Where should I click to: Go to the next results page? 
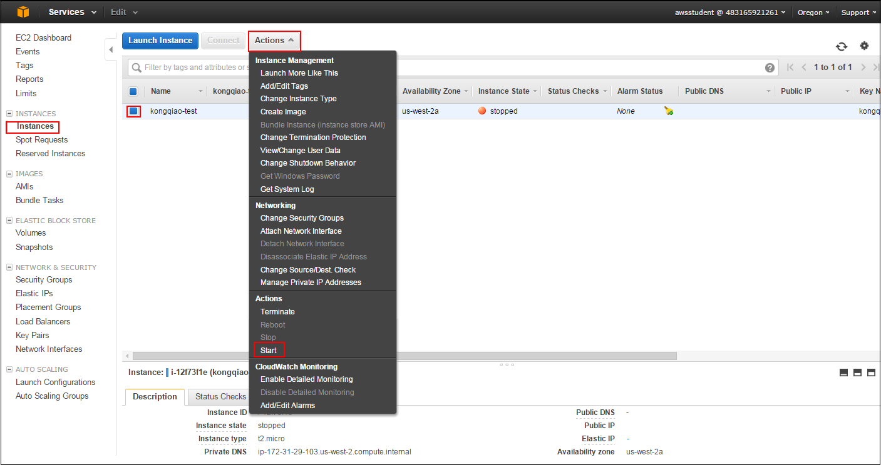point(863,67)
